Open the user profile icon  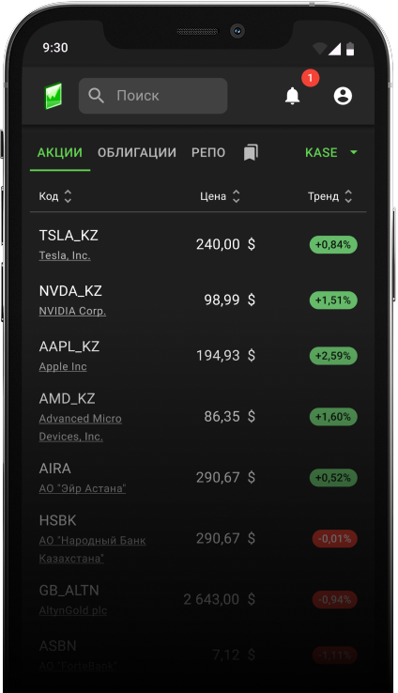point(343,96)
